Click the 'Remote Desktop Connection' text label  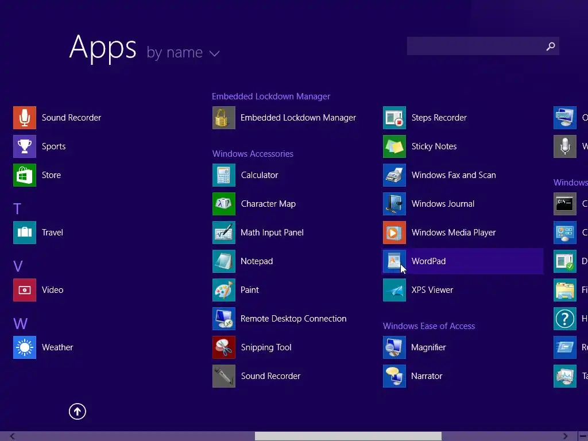pos(293,319)
